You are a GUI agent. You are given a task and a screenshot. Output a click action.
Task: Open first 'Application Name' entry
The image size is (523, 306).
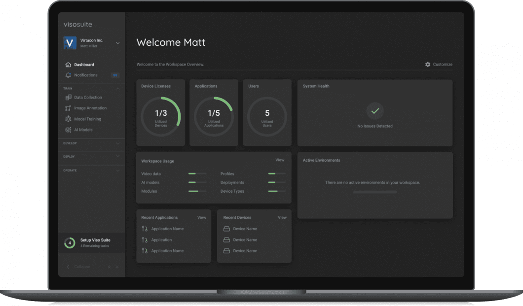167,229
